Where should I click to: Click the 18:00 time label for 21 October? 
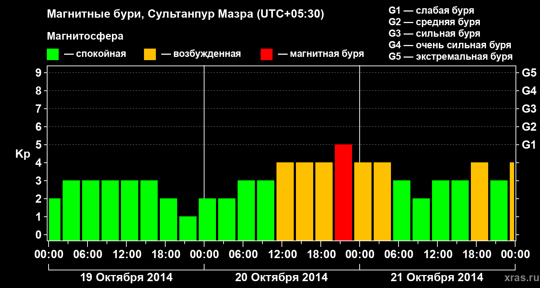click(476, 254)
